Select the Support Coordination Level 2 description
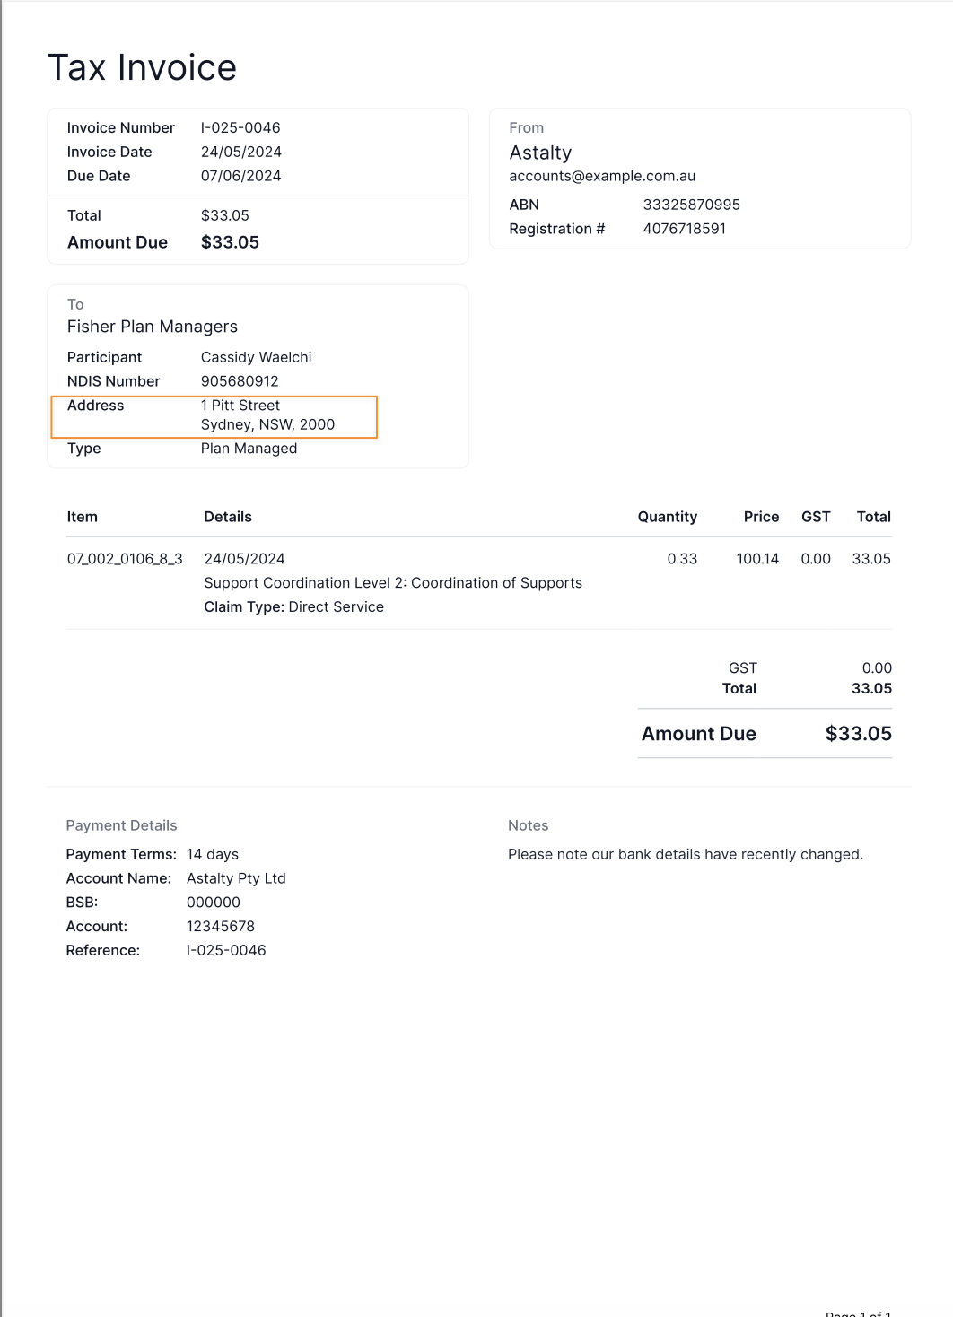 tap(393, 583)
